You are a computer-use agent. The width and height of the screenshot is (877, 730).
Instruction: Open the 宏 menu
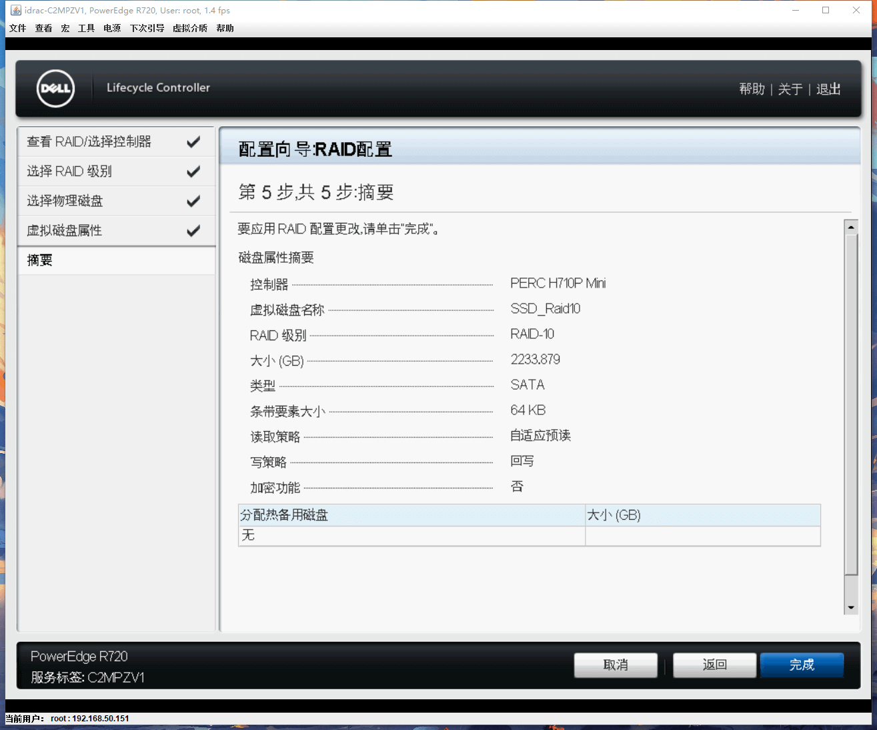[x=65, y=28]
